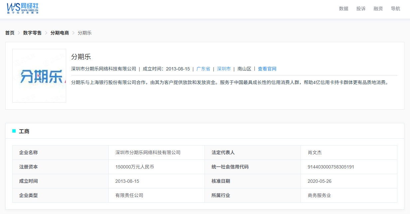Select the 肖文杰 cell
This screenshot has height=214, width=410.
(349, 153)
